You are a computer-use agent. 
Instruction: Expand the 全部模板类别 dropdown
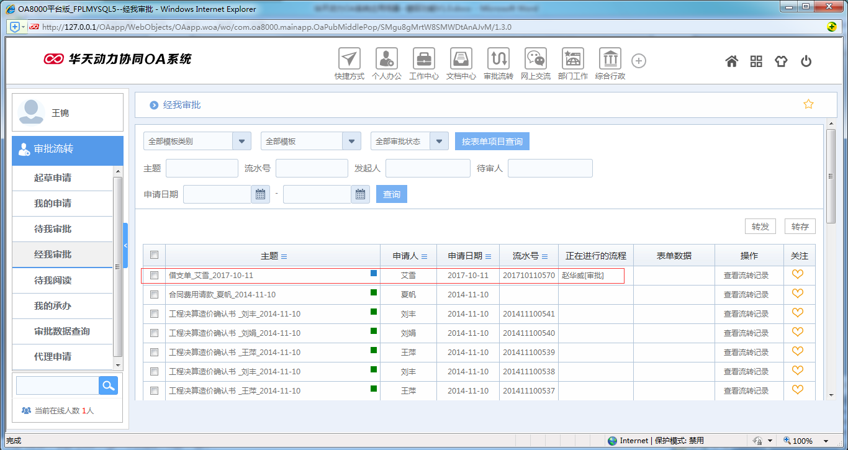241,141
